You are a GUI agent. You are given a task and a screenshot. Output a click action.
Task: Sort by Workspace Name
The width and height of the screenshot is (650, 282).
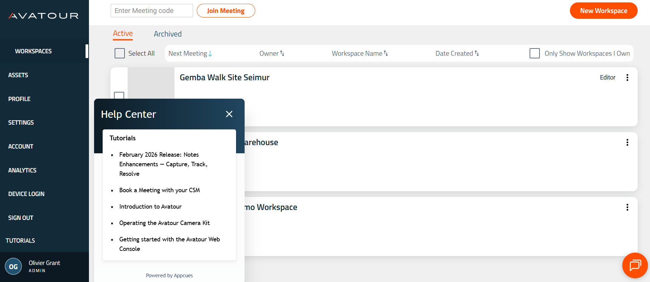pos(360,54)
